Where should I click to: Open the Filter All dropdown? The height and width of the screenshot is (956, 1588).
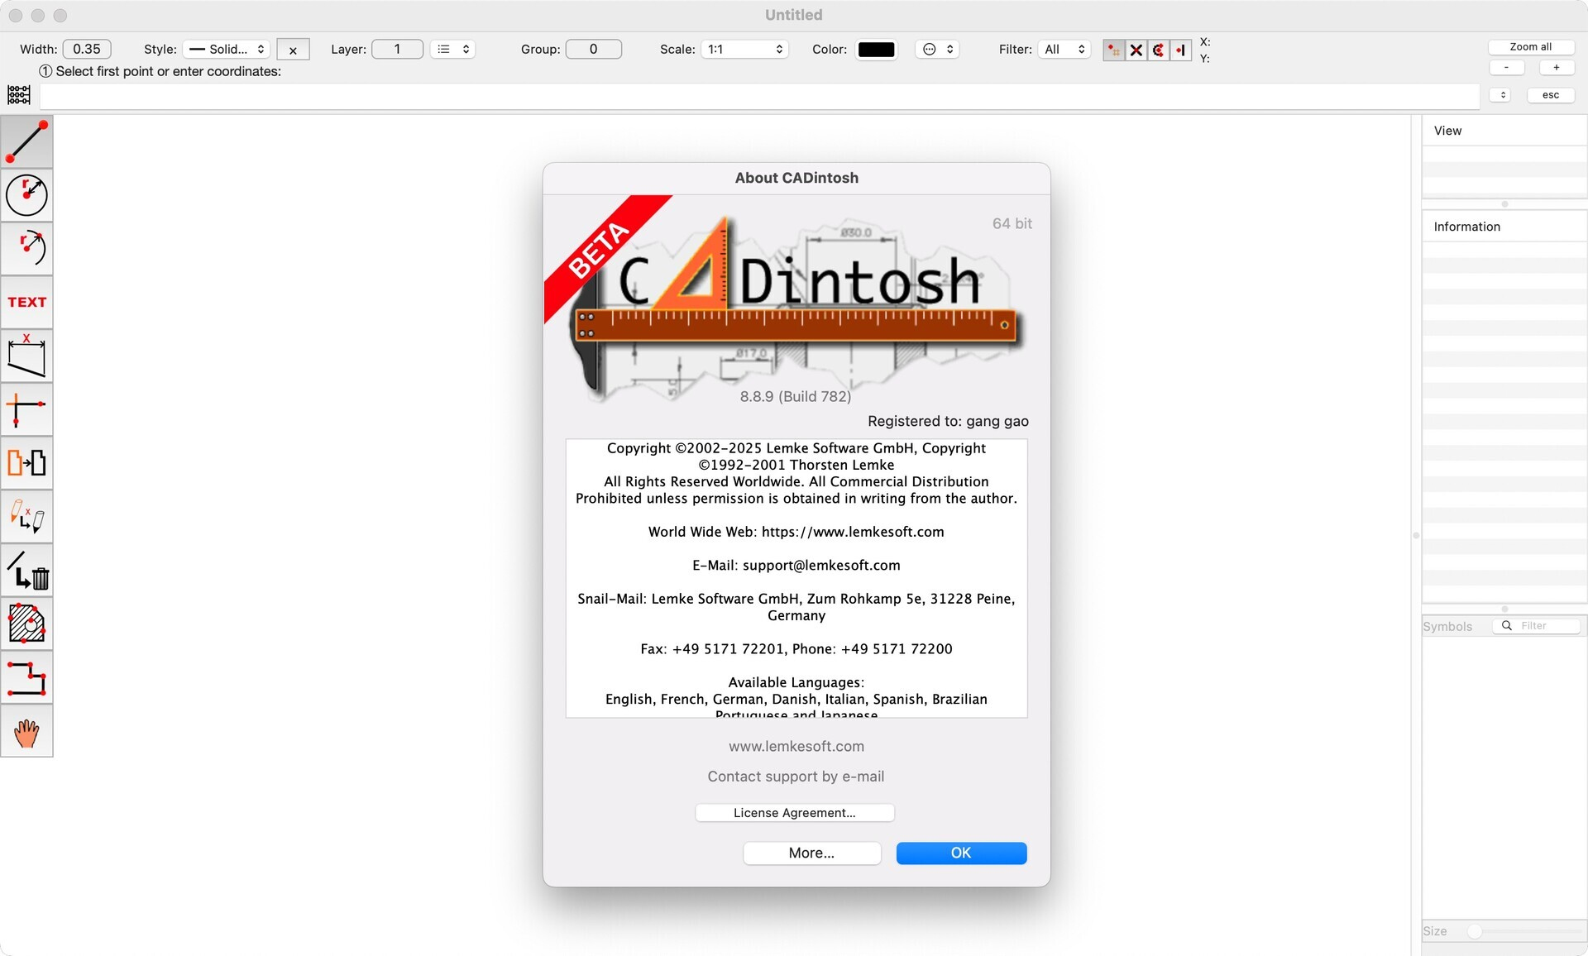tap(1064, 50)
